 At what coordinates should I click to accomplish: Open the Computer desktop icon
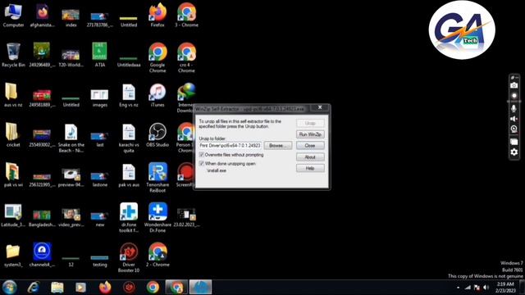[x=13, y=16]
